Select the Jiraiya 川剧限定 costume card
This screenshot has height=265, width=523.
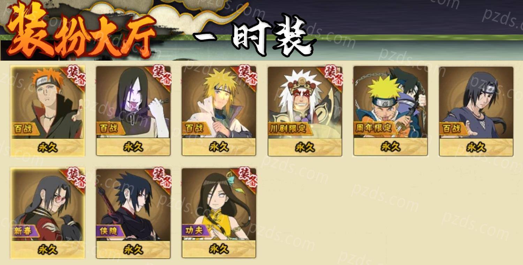point(305,111)
